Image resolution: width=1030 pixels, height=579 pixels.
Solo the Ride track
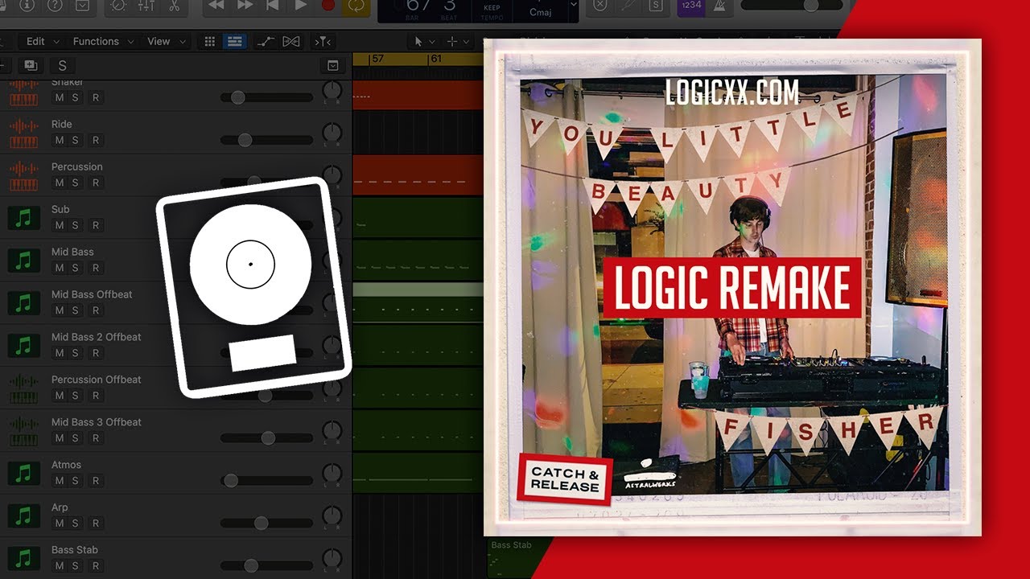pos(76,140)
